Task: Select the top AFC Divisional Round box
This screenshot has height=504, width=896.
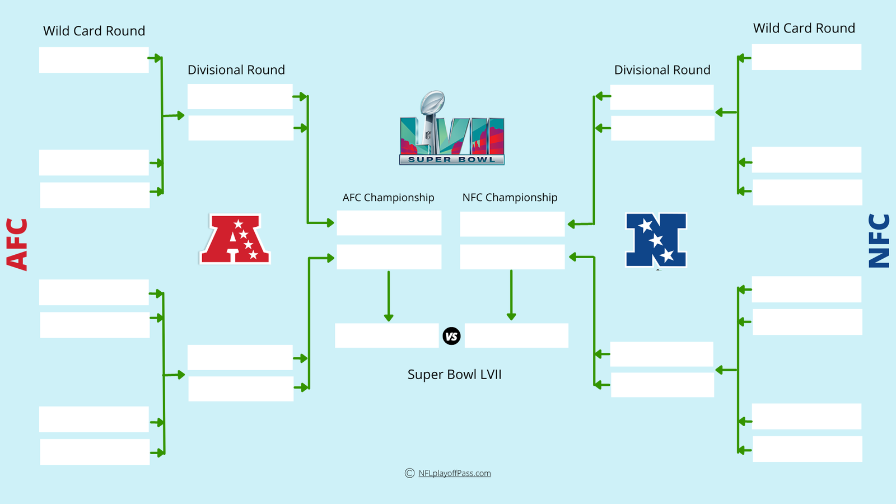Action: 240,97
